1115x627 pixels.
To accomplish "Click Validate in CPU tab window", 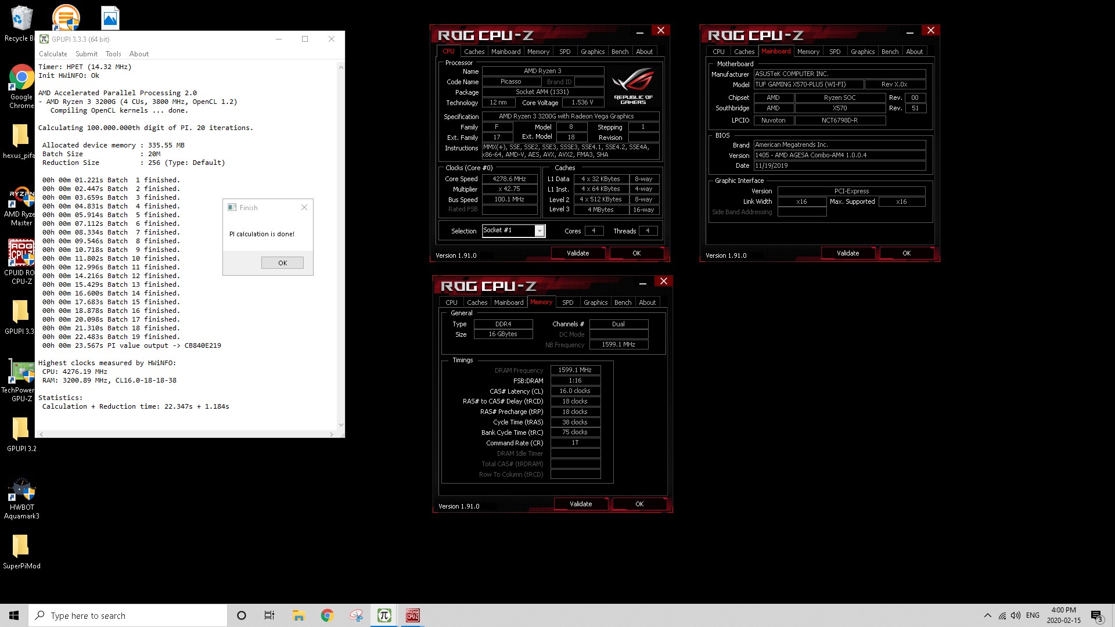I will pyautogui.click(x=578, y=253).
